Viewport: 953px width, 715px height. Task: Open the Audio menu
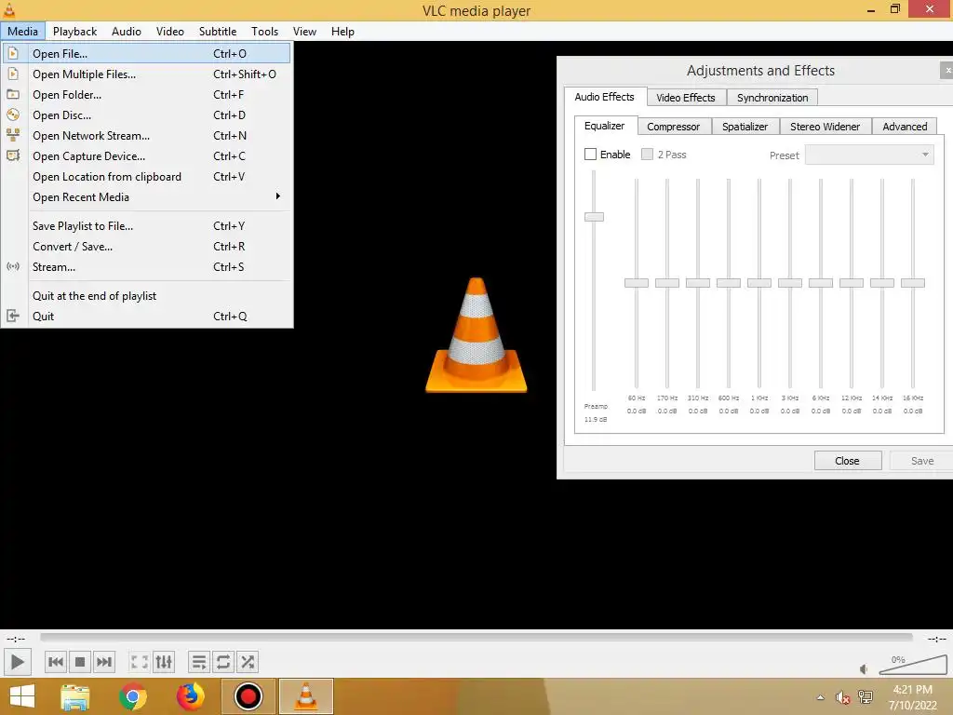coord(127,31)
